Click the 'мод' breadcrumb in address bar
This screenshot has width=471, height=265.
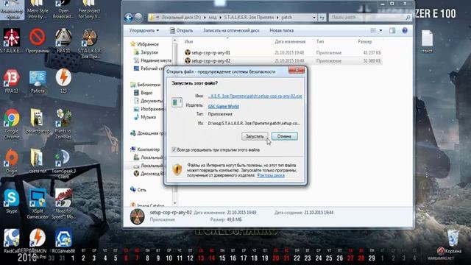point(213,18)
